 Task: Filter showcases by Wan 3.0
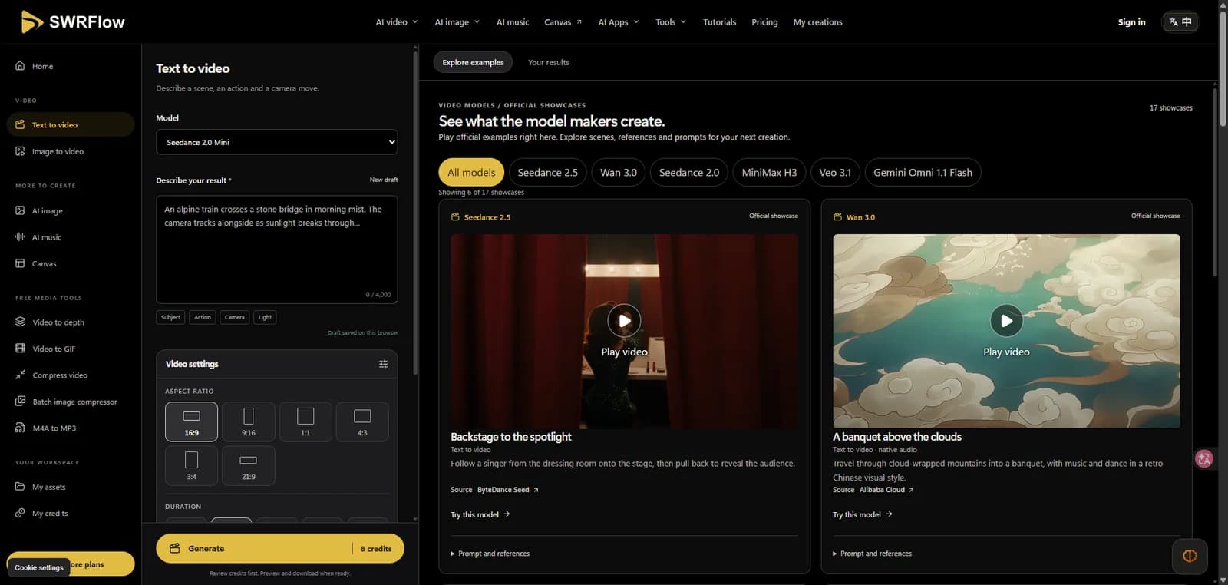pyautogui.click(x=619, y=172)
